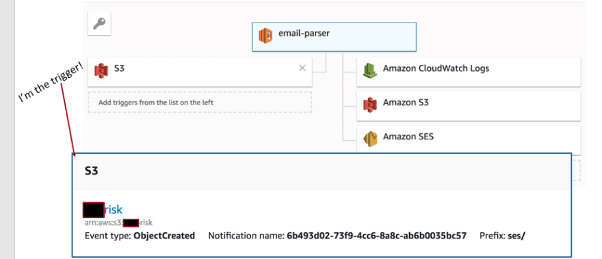Click the red Amazon S3 resource icon

point(370,105)
